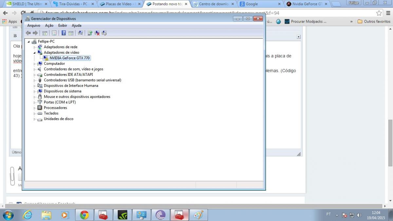Show hidden bookmarks with the » chevron
393x221 pixels.
point(351,21)
